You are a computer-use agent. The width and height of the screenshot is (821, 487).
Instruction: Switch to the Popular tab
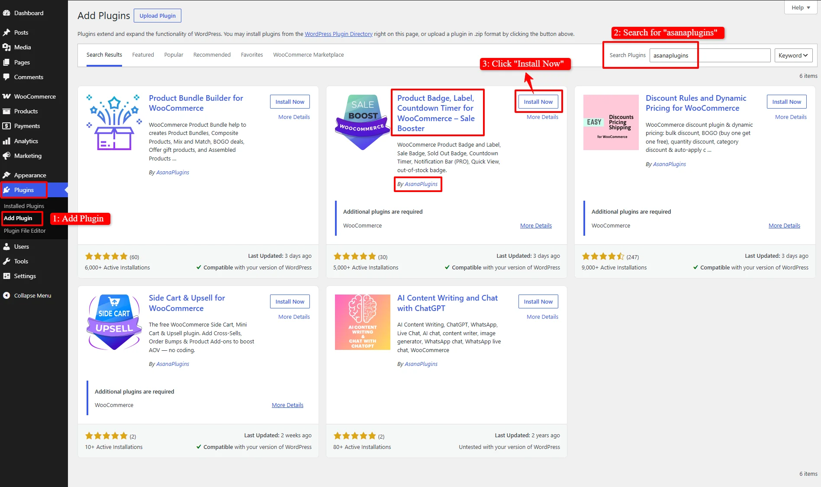pyautogui.click(x=174, y=54)
